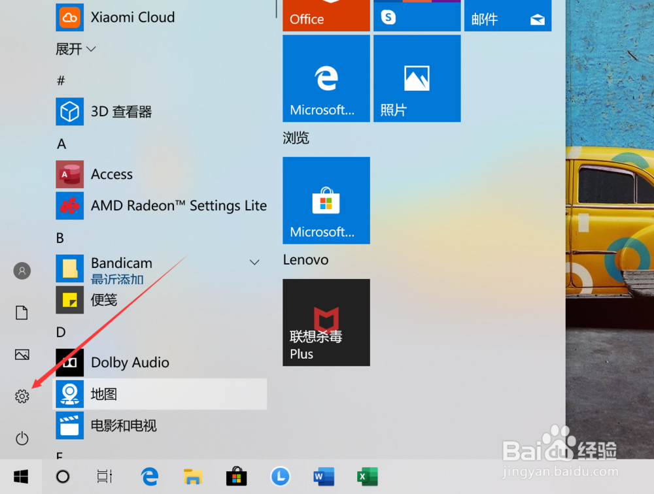Expand the Bandicam folder chevron

coord(254,262)
